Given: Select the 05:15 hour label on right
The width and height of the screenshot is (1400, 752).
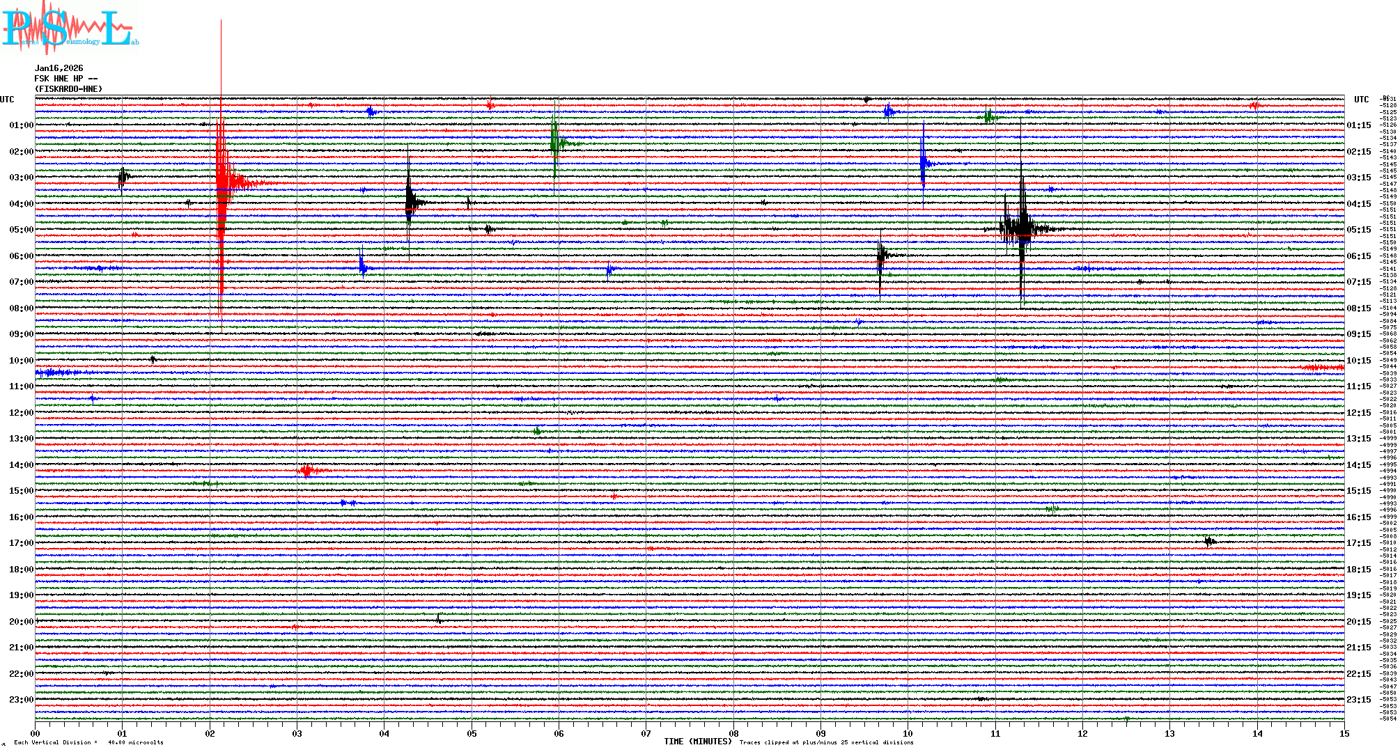Looking at the screenshot, I should coord(1358,230).
